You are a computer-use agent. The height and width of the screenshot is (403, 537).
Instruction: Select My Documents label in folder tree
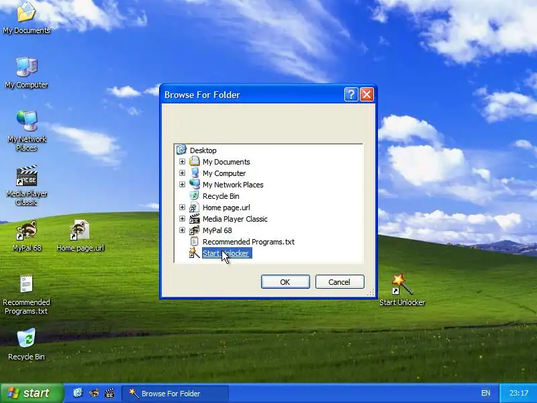226,162
